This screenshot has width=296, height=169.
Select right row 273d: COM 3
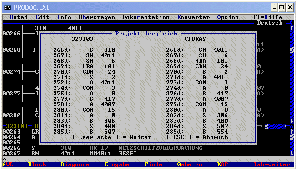coord(197,83)
